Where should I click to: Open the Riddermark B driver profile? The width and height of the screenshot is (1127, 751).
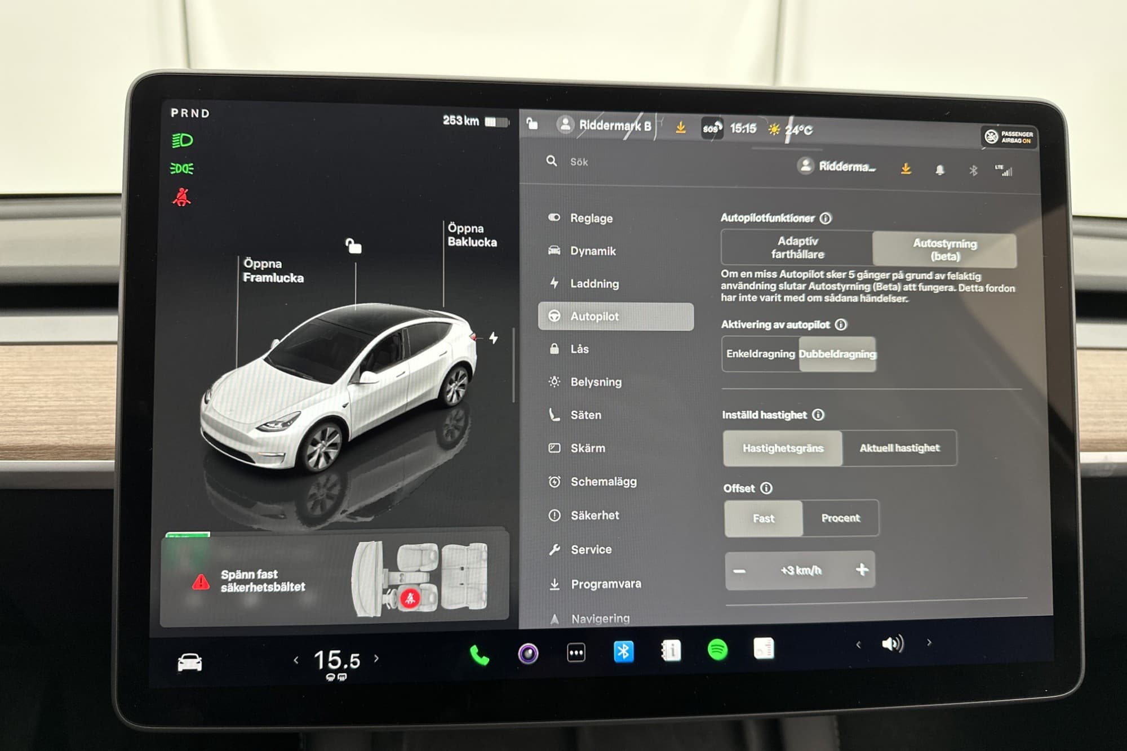pyautogui.click(x=604, y=125)
